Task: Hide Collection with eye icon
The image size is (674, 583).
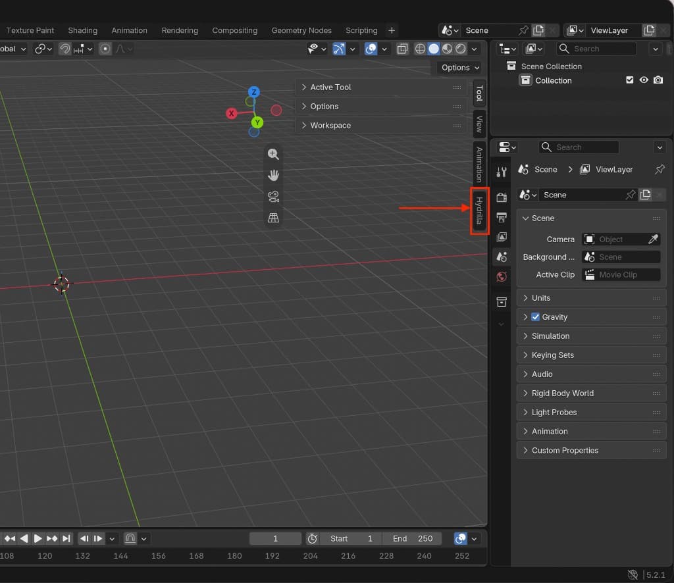Action: [644, 80]
